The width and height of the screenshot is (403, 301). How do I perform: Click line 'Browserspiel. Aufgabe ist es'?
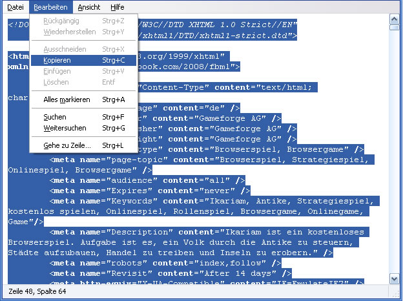tap(183, 242)
